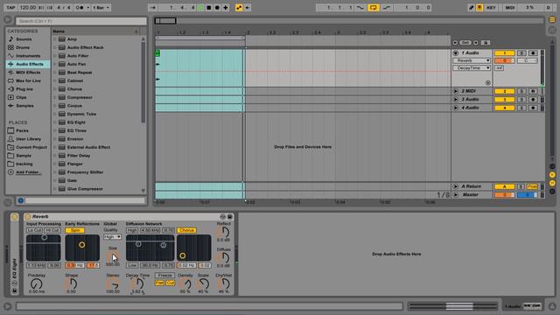Click the green Play button
The height and width of the screenshot is (315, 560).
(x=200, y=8)
